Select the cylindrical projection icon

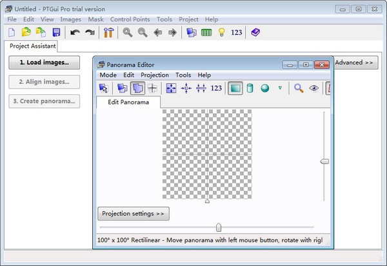pos(250,88)
